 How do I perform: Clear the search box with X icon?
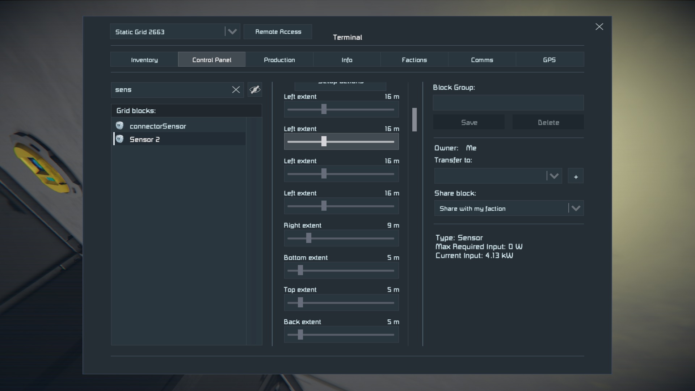coord(236,90)
